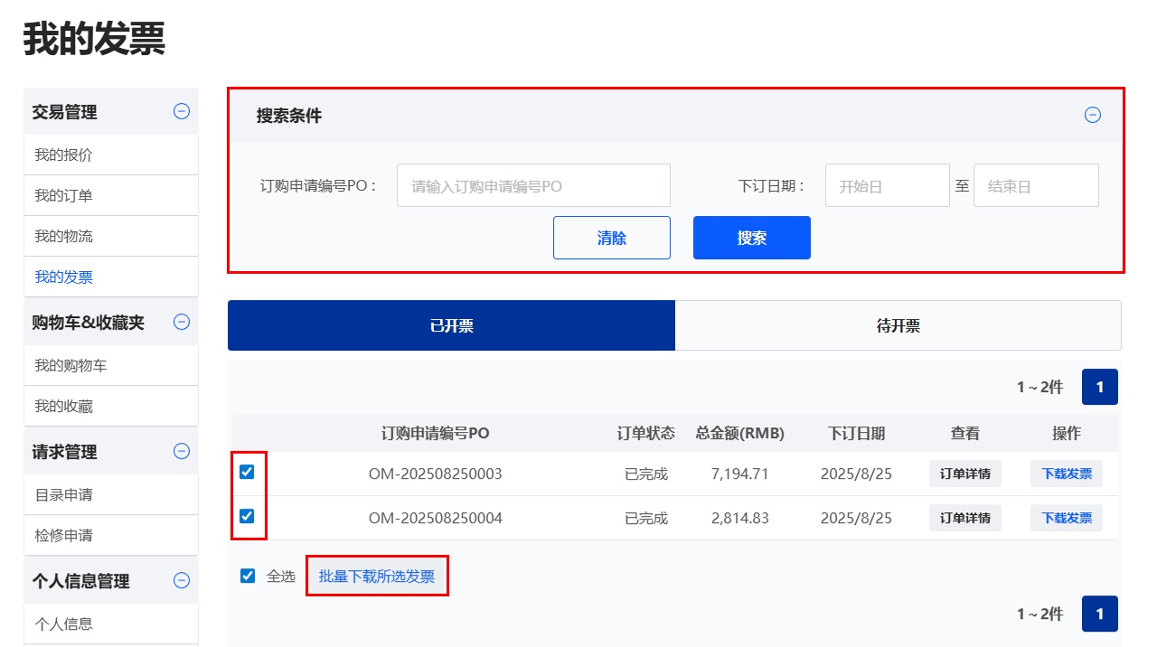Viewport: 1157px width, 647px height.
Task: Go to page 1 in top pagination
Action: tap(1099, 387)
